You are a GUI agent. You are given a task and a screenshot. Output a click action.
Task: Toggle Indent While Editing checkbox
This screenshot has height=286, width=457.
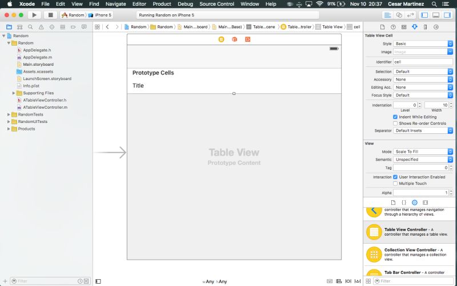(x=395, y=117)
